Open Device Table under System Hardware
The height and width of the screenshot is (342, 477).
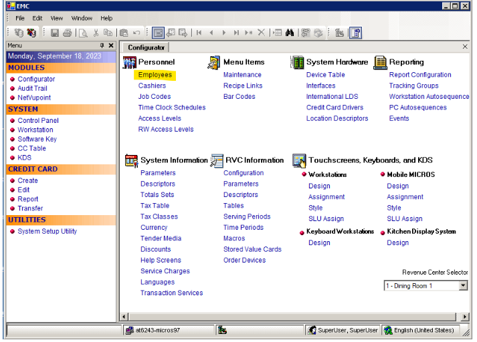pos(325,75)
